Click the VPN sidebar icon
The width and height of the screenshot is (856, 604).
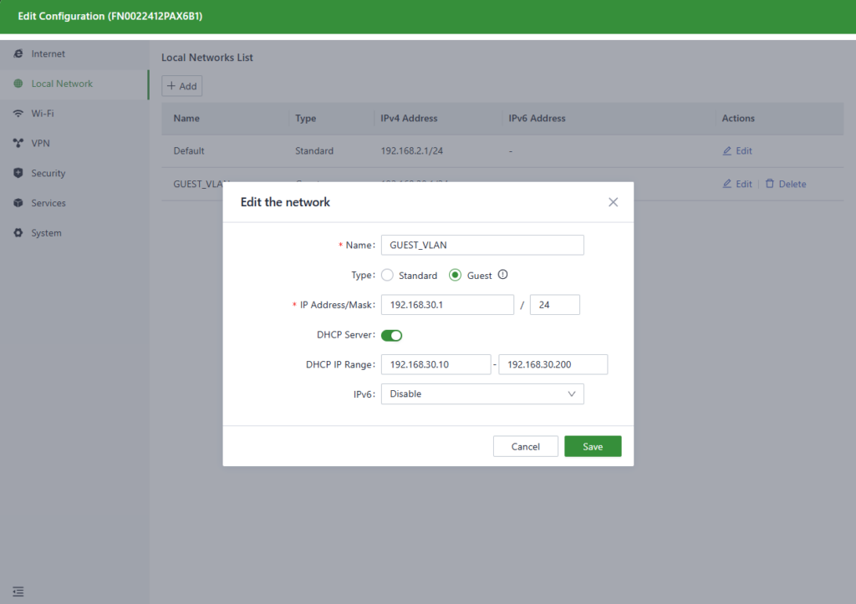point(18,144)
